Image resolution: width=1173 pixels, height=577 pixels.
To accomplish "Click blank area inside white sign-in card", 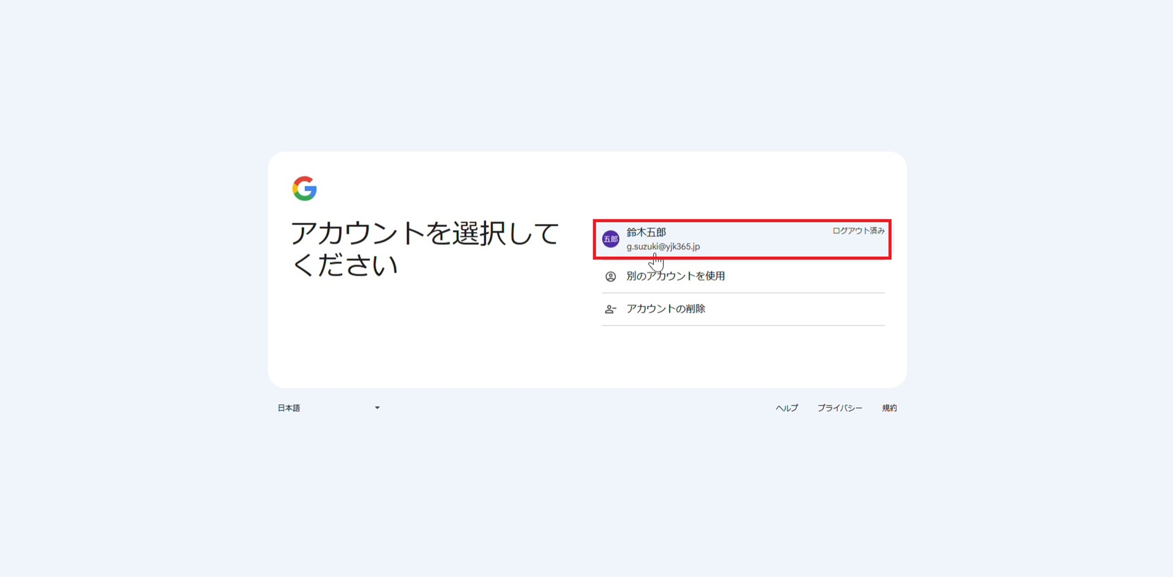I will [428, 342].
